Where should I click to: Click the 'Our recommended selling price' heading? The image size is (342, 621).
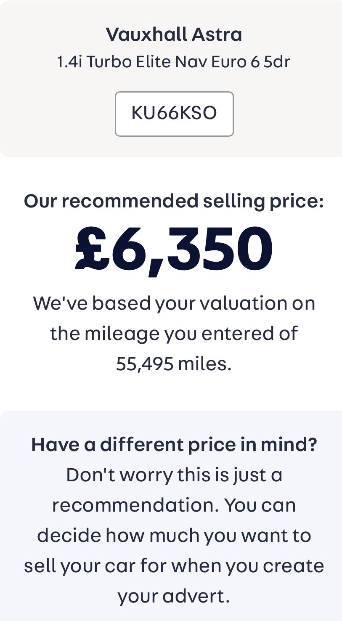click(174, 201)
